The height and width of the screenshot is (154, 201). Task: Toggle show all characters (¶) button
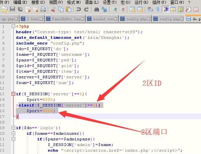(158, 10)
